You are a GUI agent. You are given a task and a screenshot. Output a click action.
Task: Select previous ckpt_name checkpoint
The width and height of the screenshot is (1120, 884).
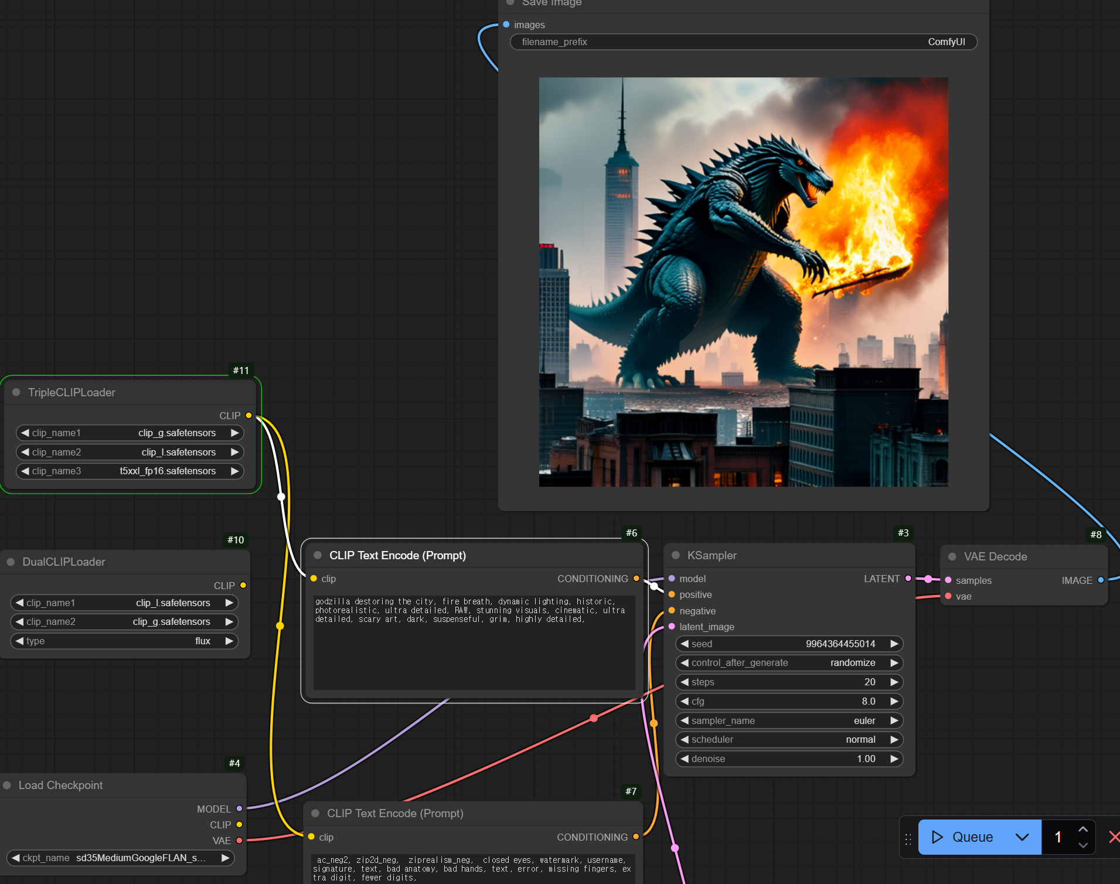pyautogui.click(x=15, y=858)
